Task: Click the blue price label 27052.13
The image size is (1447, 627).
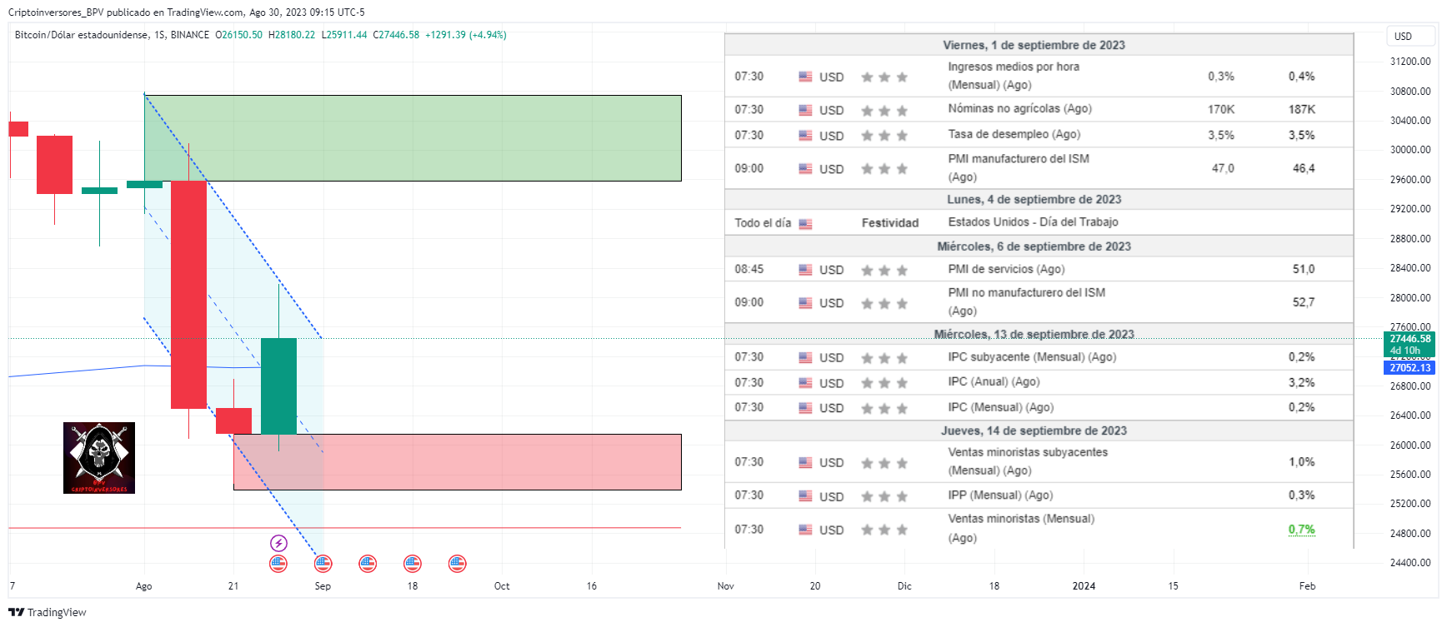Action: pyautogui.click(x=1409, y=368)
